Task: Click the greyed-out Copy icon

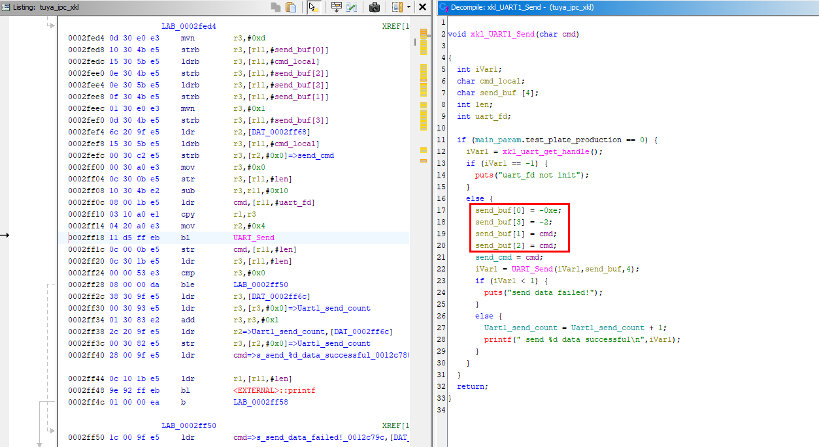Action: [276, 7]
